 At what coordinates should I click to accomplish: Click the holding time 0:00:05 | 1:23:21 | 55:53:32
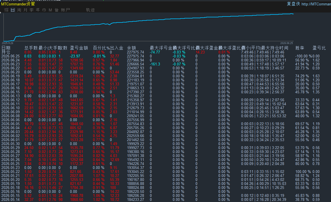pos(264,116)
